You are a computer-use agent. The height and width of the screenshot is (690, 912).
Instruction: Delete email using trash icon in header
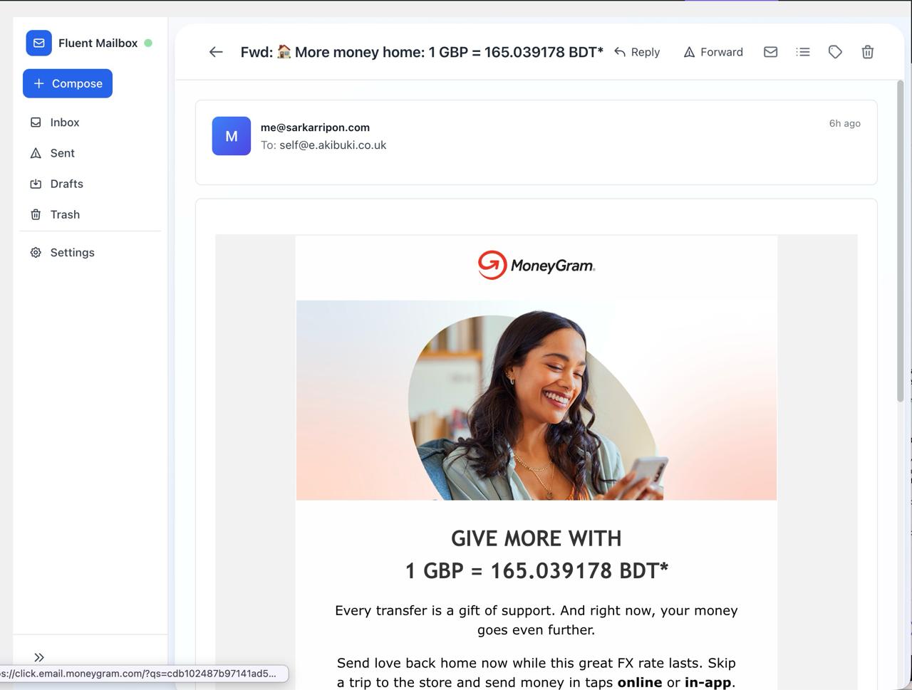pyautogui.click(x=867, y=52)
